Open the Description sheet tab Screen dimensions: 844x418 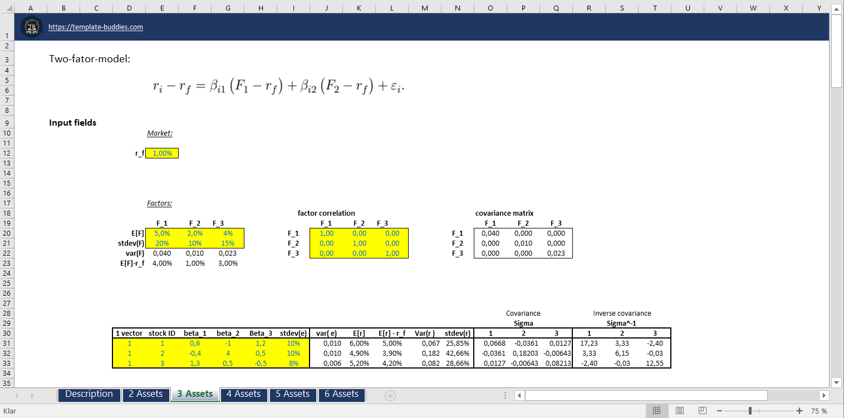tap(89, 394)
